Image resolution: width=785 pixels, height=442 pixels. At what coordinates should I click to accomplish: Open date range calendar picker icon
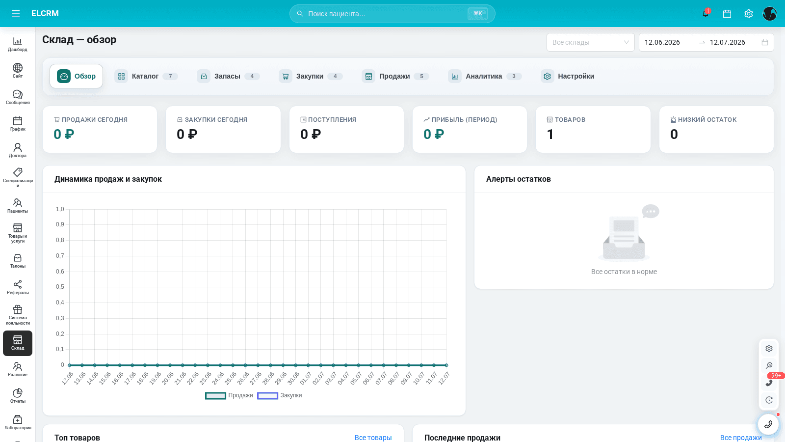[x=765, y=42]
